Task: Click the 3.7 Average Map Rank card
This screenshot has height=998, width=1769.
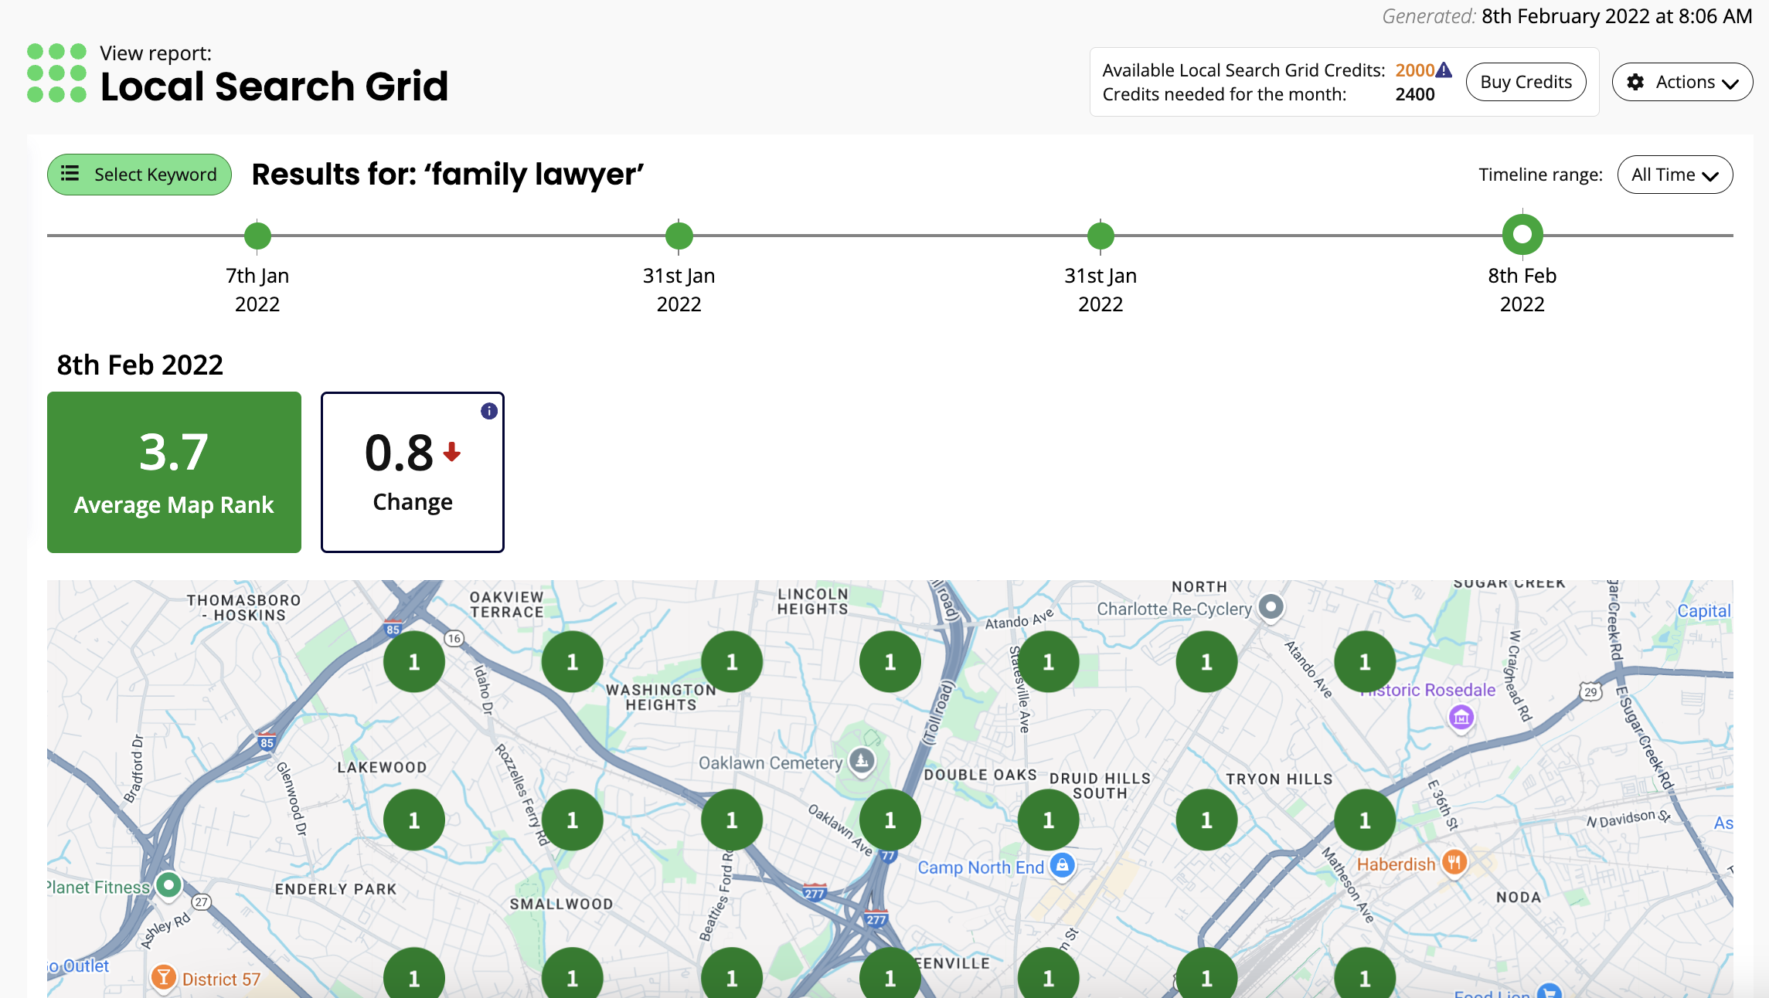Action: 174,472
